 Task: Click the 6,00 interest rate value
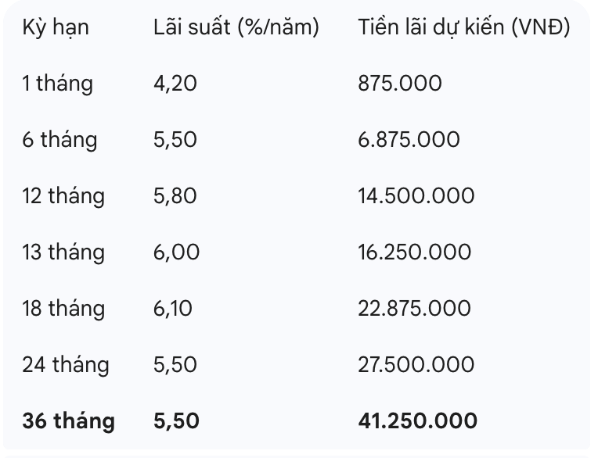[177, 252]
